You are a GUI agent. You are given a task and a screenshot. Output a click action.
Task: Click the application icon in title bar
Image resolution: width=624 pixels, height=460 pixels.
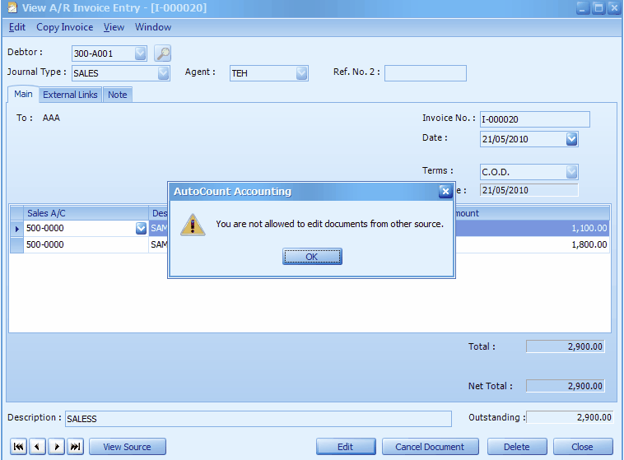click(x=12, y=7)
